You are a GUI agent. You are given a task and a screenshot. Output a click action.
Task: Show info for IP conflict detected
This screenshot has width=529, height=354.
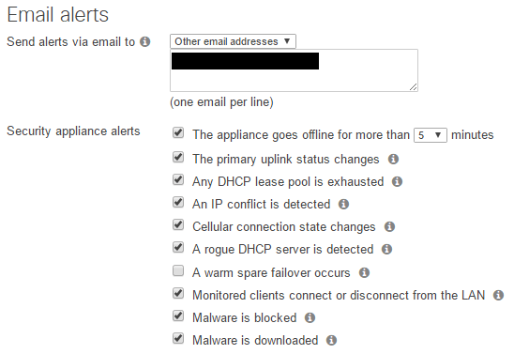pyautogui.click(x=343, y=204)
